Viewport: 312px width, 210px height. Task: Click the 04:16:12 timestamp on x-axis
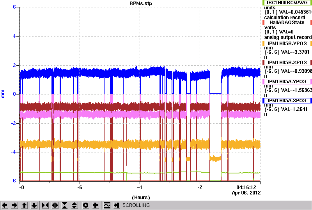tap(246, 187)
